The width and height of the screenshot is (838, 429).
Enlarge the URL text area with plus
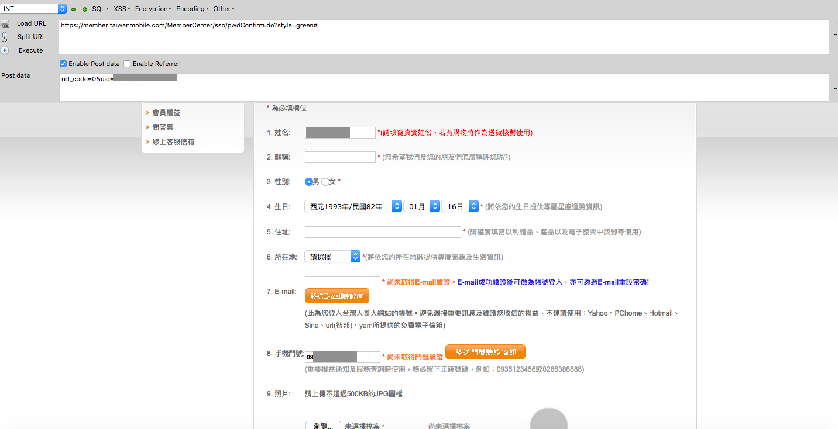(835, 35)
